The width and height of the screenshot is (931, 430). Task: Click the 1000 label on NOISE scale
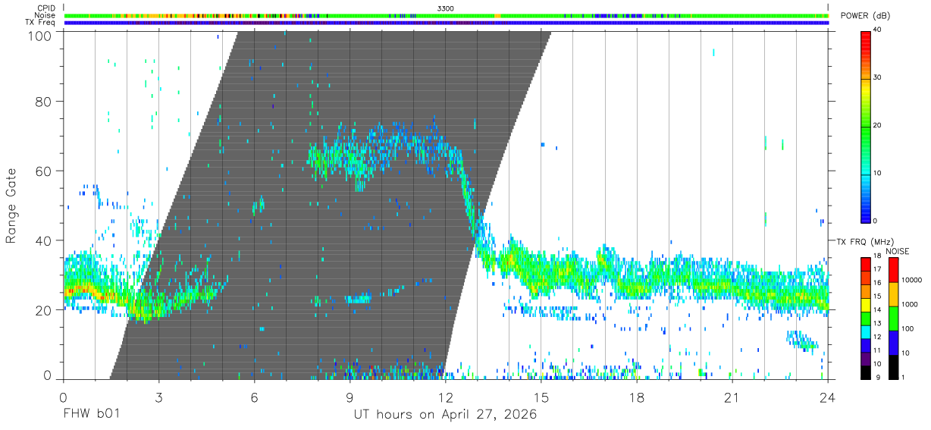[x=910, y=304]
